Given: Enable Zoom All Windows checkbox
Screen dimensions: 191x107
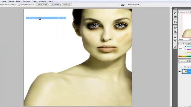Looking at the screenshot, I should [x=19, y=5].
